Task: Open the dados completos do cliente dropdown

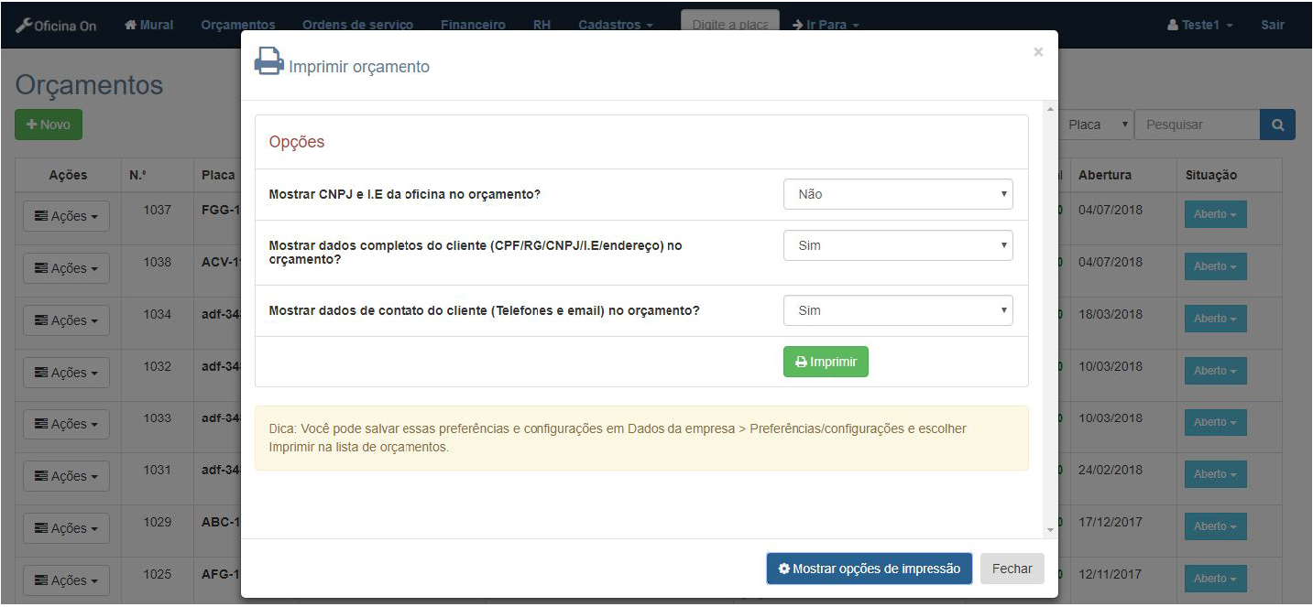Action: [x=897, y=245]
